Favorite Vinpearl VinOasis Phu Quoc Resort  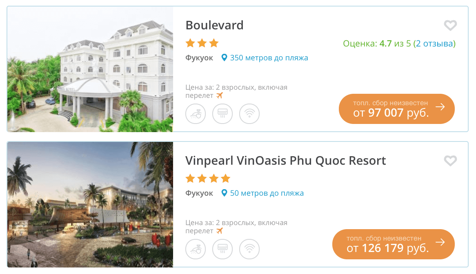pyautogui.click(x=450, y=161)
